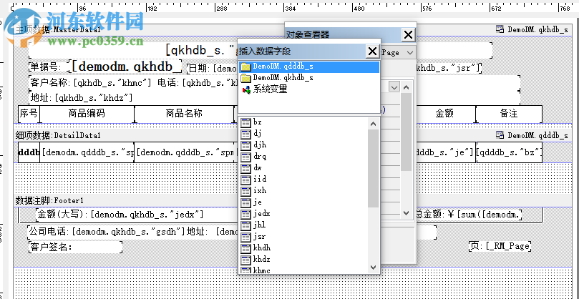Select the 主项数据:MasterData1 band header
The width and height of the screenshot is (579, 299).
click(x=57, y=30)
